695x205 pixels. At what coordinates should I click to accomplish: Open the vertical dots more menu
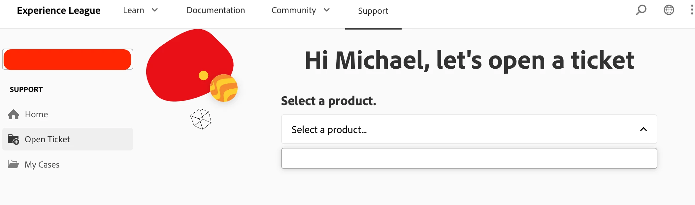(x=692, y=10)
